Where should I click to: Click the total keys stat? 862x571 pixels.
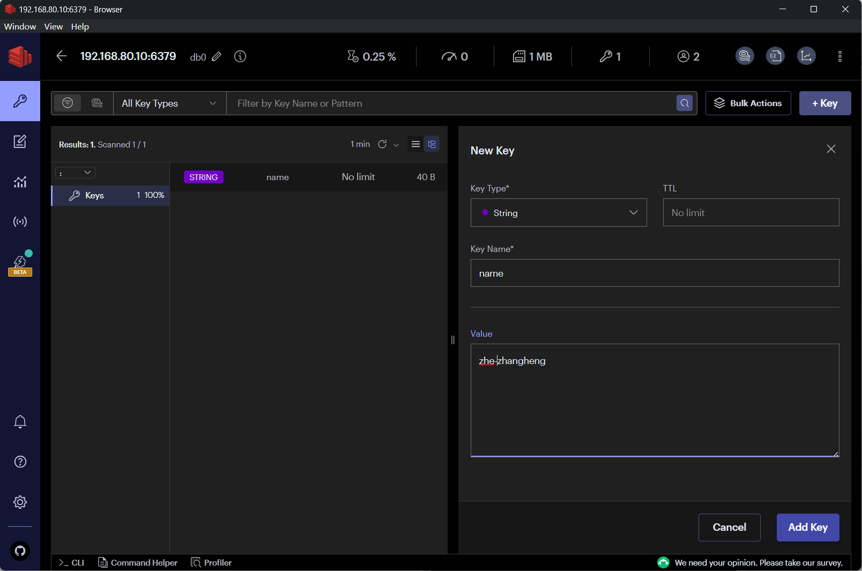click(x=610, y=56)
